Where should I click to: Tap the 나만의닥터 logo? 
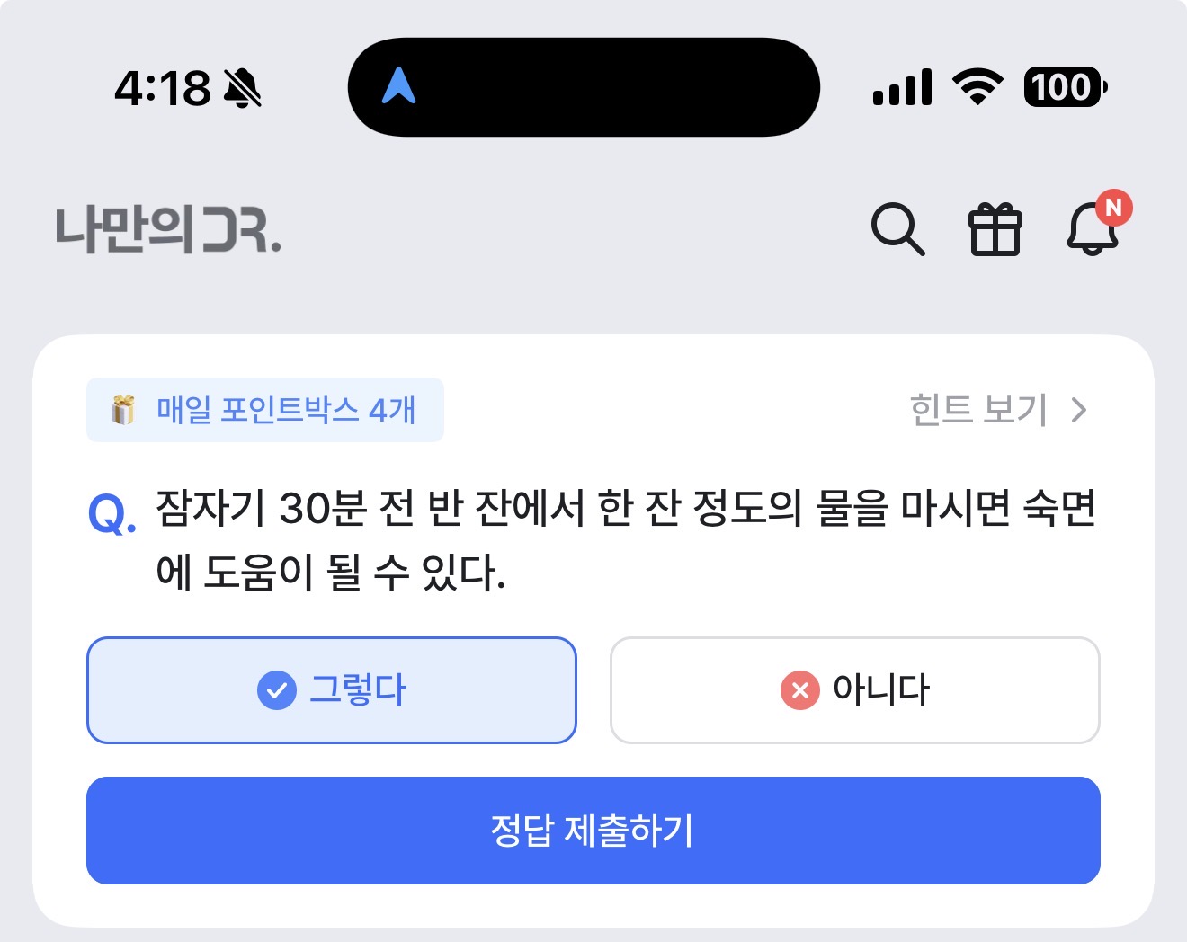click(168, 230)
